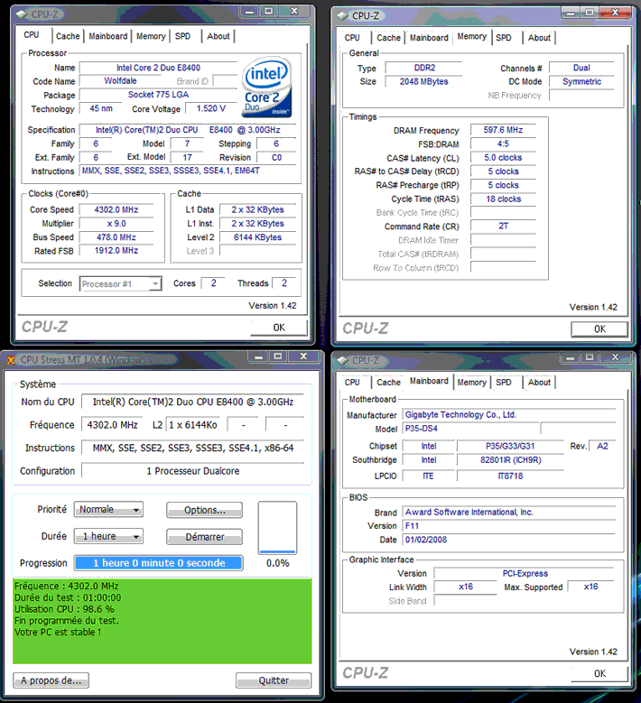This screenshot has width=641, height=703.
Task: Open the Options... button in CPU Stress
Action: tap(204, 510)
